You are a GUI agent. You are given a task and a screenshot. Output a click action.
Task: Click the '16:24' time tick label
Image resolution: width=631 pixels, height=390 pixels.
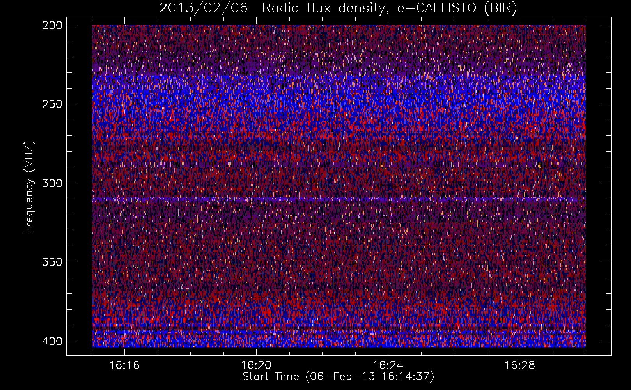point(388,365)
